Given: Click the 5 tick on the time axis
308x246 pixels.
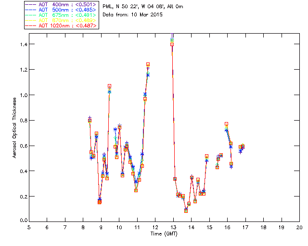Looking at the screenshot, I should tap(29, 227).
